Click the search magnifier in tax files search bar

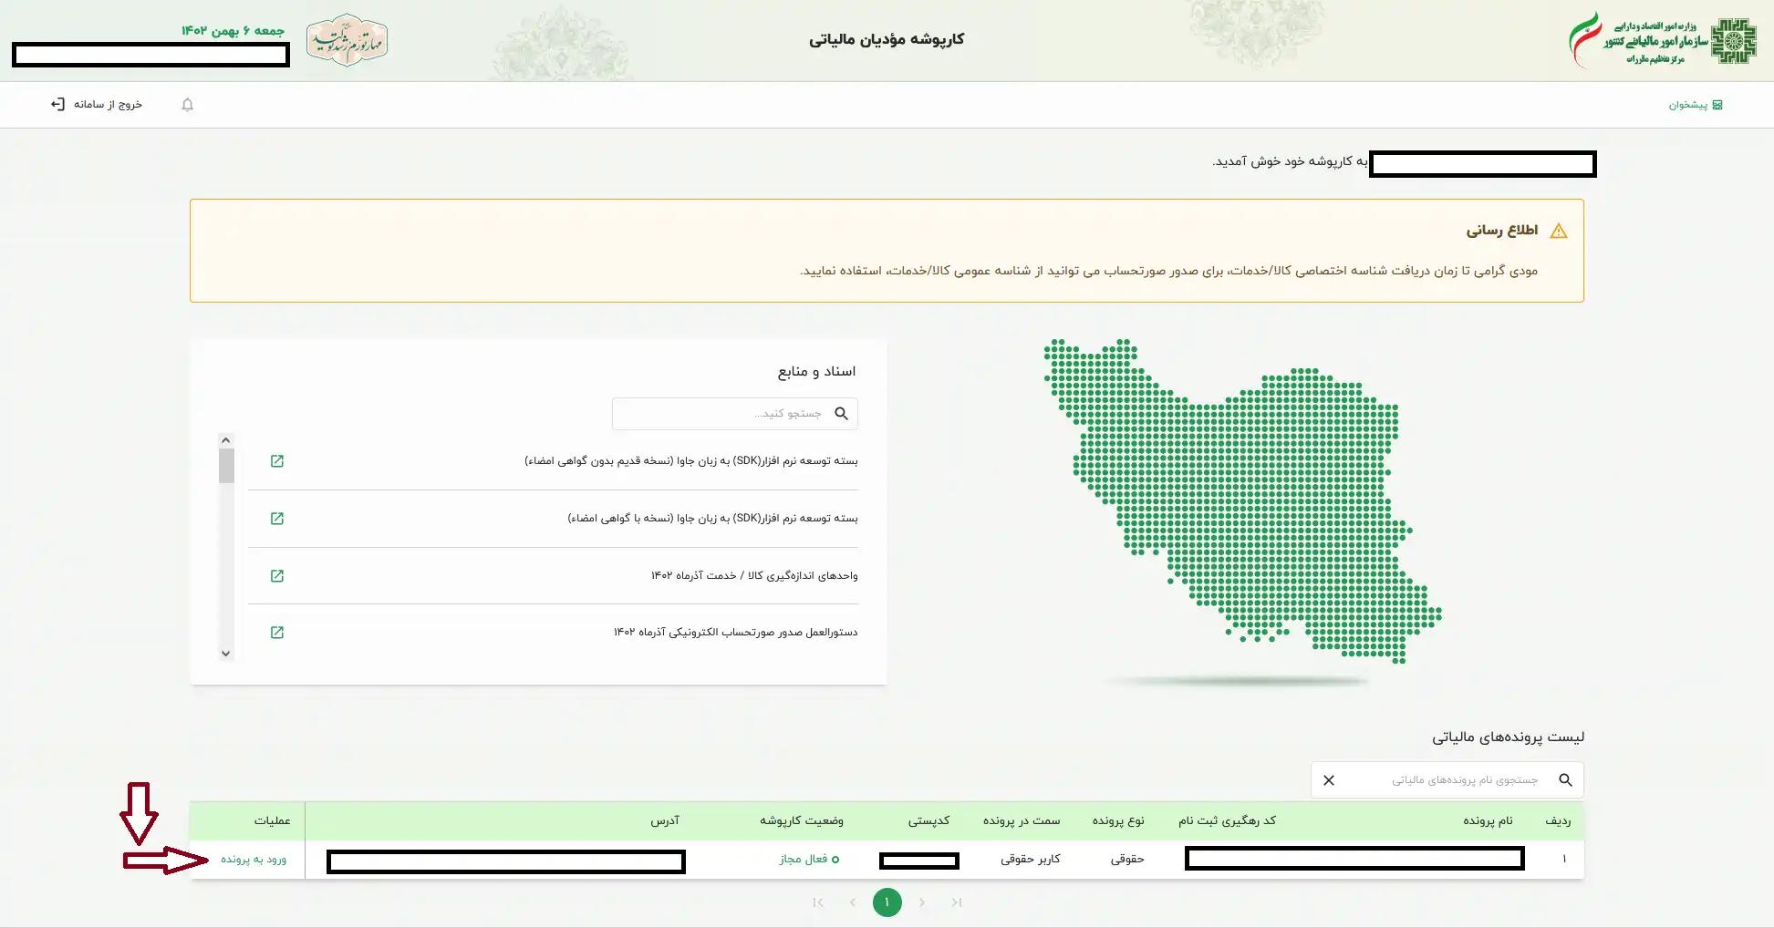[x=1567, y=779]
